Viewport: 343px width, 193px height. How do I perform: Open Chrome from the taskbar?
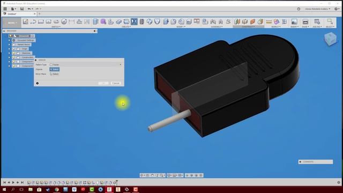(x=57, y=189)
